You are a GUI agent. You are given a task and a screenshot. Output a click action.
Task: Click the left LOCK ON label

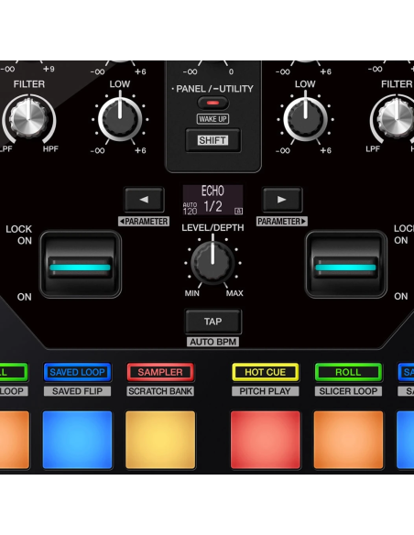pyautogui.click(x=19, y=235)
